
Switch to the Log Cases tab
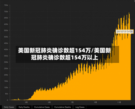80,107
